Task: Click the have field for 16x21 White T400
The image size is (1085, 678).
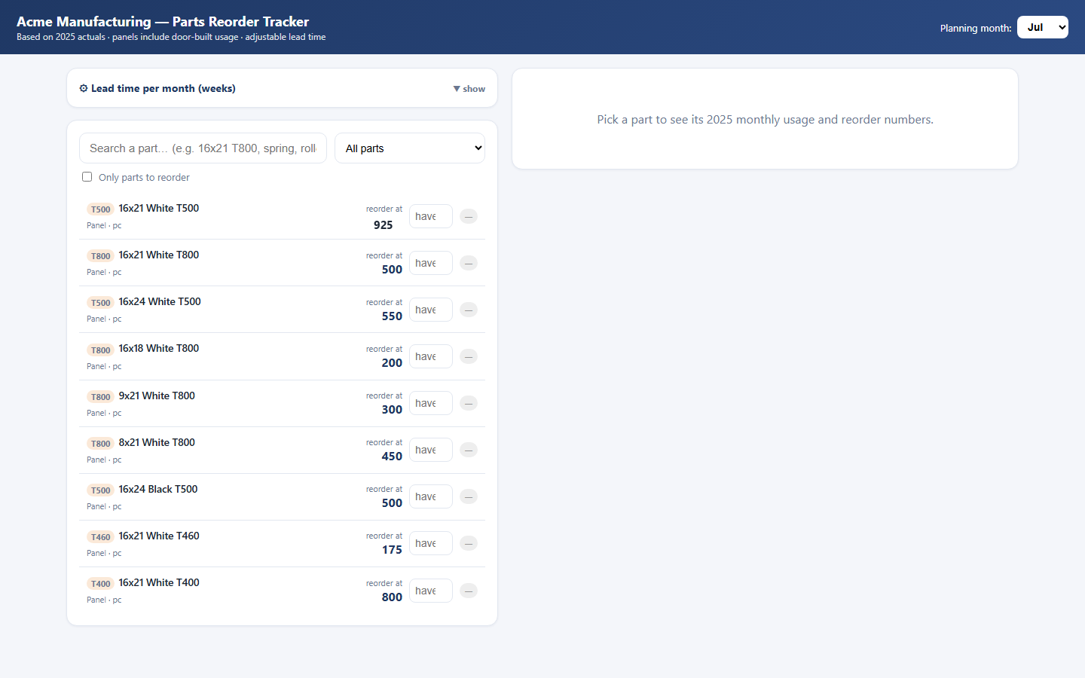Action: pyautogui.click(x=431, y=591)
